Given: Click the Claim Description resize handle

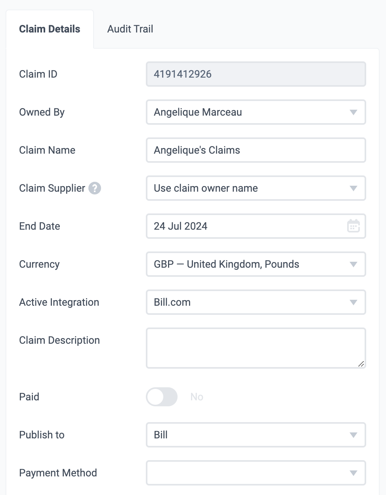Looking at the screenshot, I should coord(361,364).
